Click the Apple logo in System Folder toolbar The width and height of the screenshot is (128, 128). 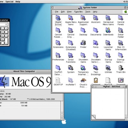click(126, 12)
